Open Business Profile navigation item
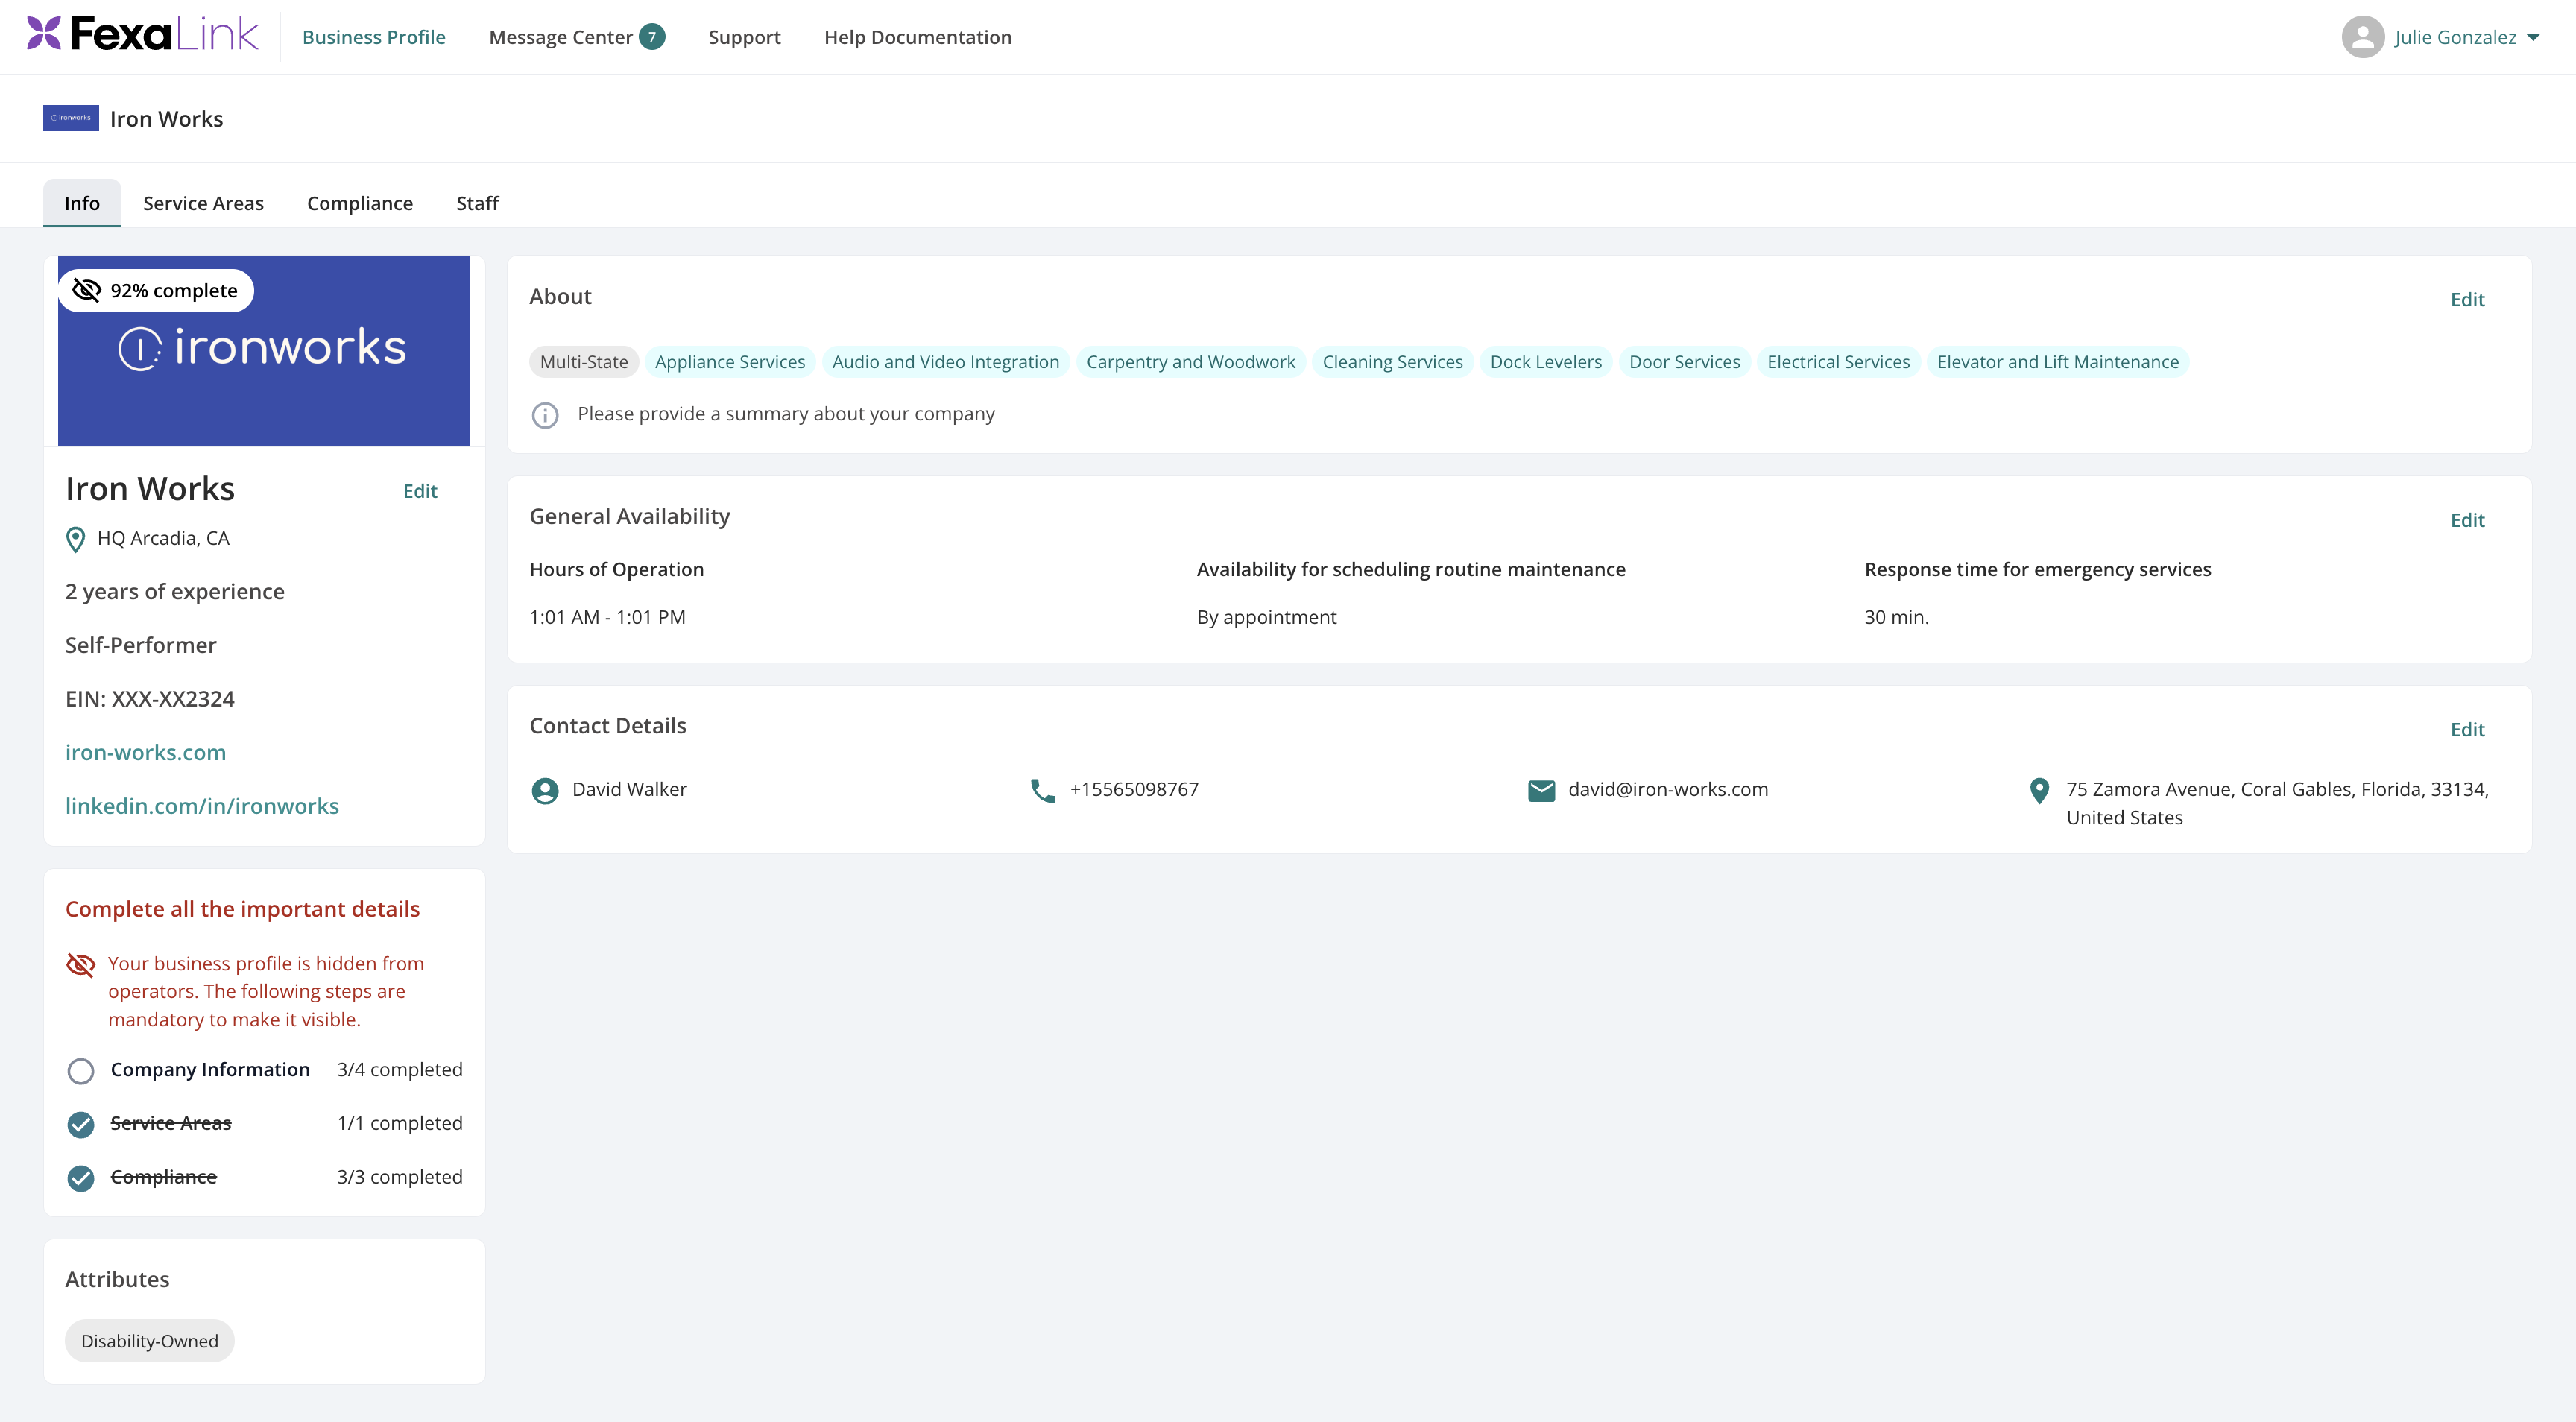The height and width of the screenshot is (1422, 2576). [x=374, y=37]
